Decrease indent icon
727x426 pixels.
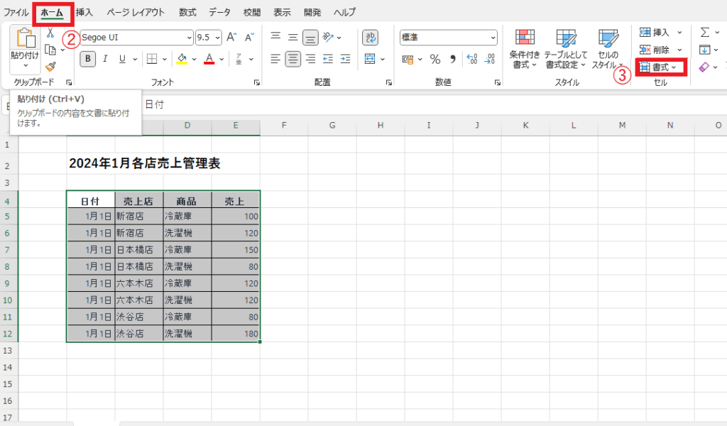(x=328, y=59)
